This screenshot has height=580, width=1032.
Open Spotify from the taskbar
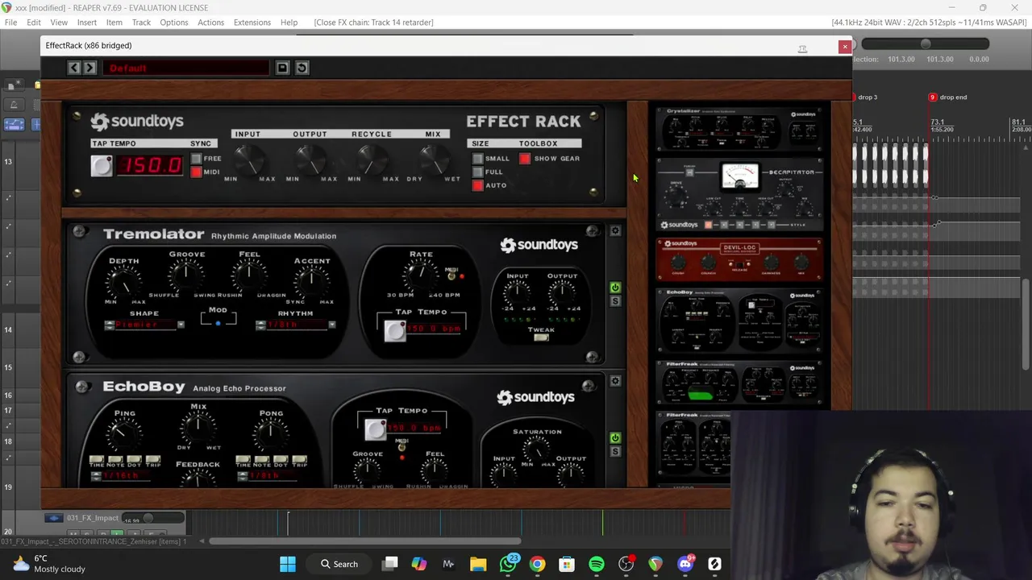(x=597, y=564)
